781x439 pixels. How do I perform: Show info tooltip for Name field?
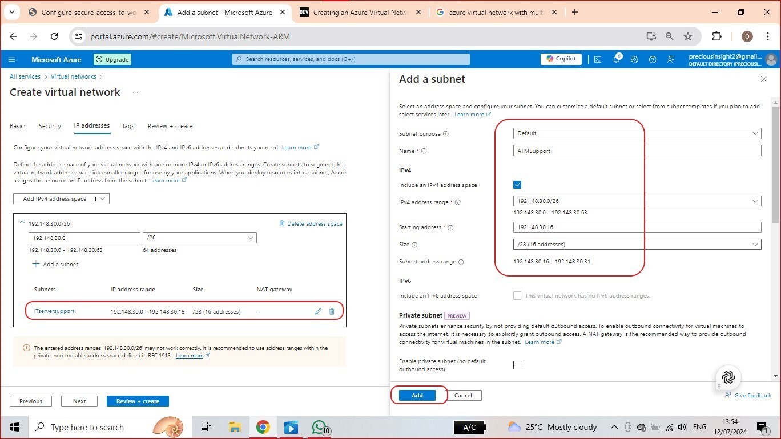tap(424, 151)
